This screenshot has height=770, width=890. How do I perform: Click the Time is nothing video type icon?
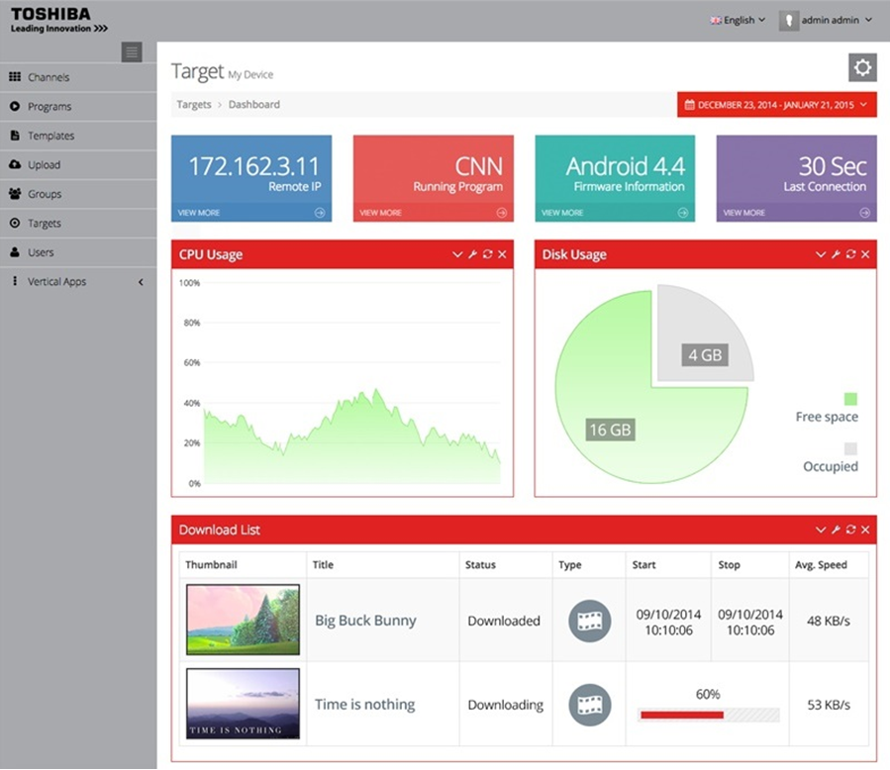[x=589, y=705]
